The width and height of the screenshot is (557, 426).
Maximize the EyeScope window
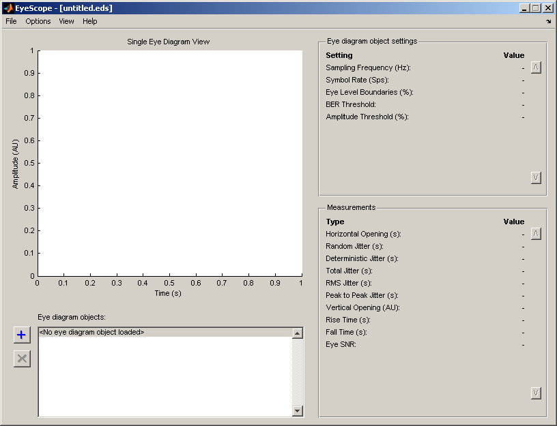tap(536, 7)
